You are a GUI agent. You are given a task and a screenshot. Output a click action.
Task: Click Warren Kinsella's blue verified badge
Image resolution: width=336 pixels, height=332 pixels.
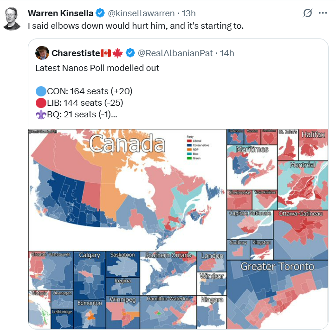point(100,13)
